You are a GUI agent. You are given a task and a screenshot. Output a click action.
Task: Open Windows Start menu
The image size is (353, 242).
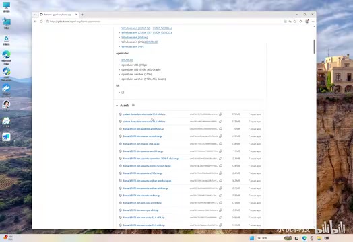[252, 238]
